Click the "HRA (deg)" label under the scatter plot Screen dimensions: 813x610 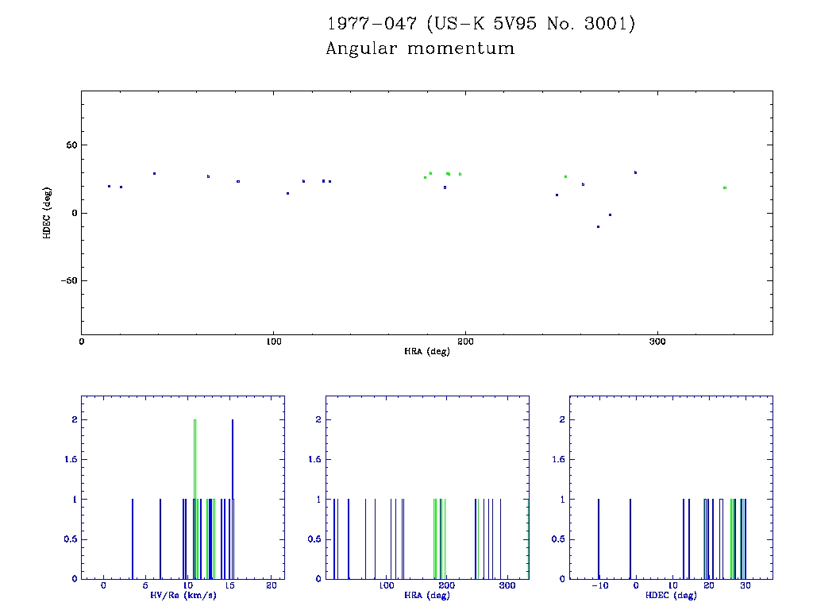click(426, 351)
